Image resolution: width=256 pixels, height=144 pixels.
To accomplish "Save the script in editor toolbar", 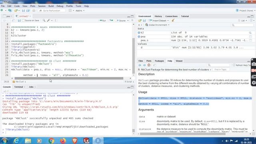I will tap(19, 20).
